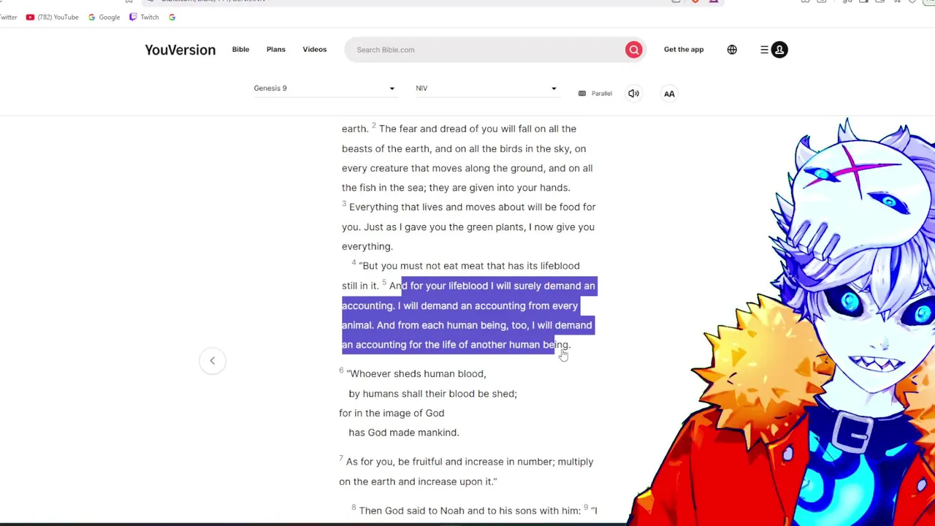Open AA font settings button
This screenshot has height=526, width=935.
(x=669, y=94)
